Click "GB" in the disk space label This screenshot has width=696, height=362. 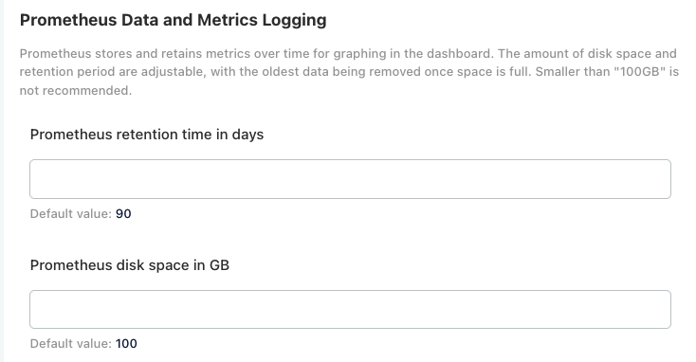tap(219, 265)
